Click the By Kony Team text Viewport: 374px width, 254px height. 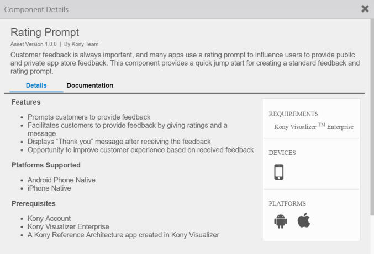tap(81, 44)
